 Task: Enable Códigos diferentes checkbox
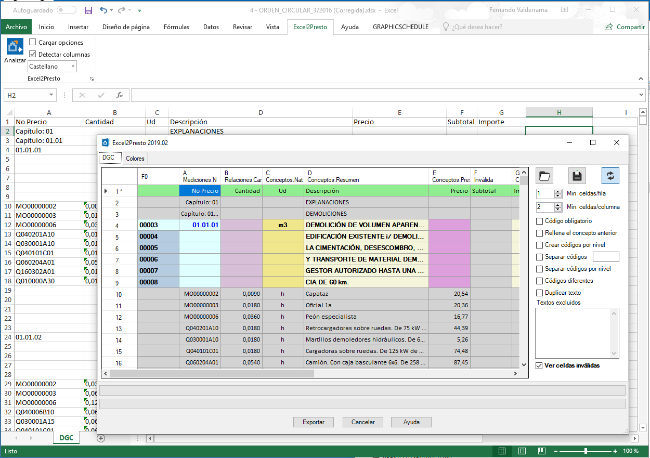point(539,281)
